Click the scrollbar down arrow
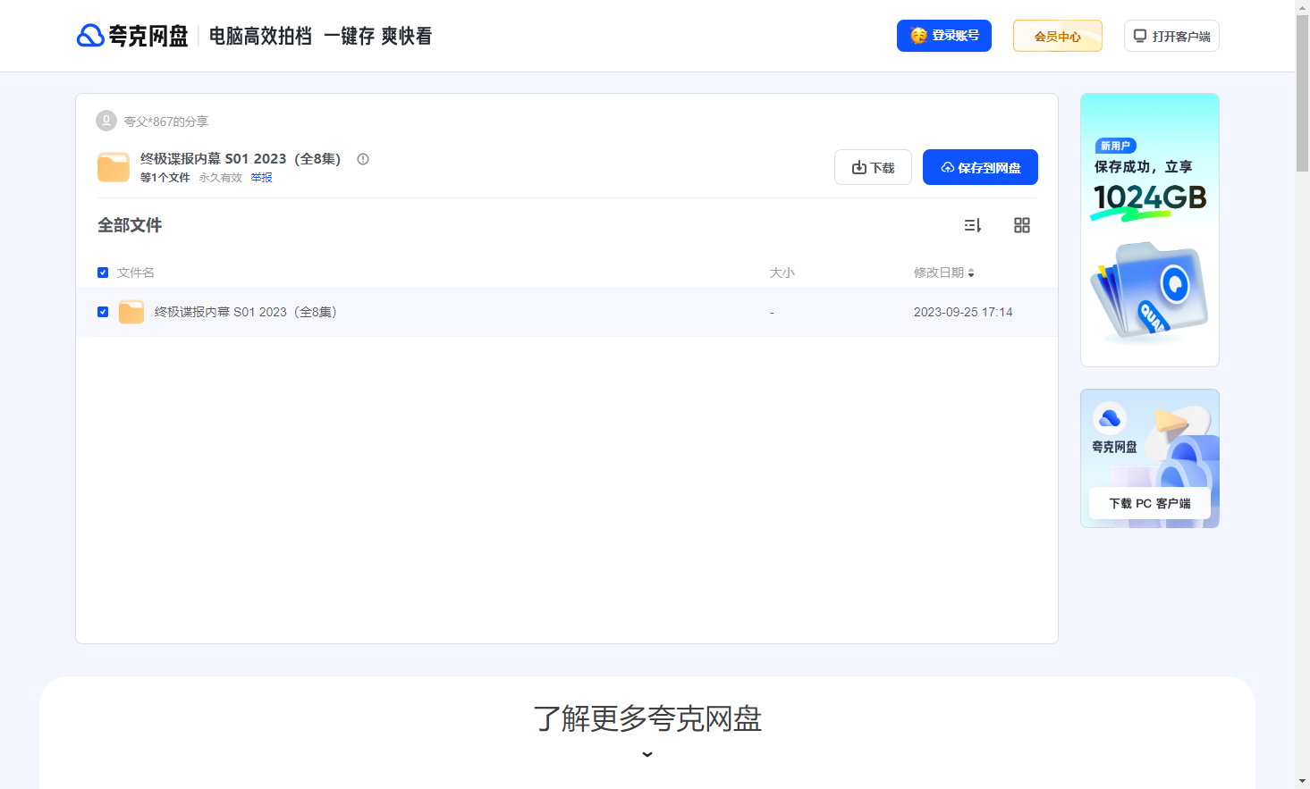The image size is (1310, 789). (x=1303, y=782)
